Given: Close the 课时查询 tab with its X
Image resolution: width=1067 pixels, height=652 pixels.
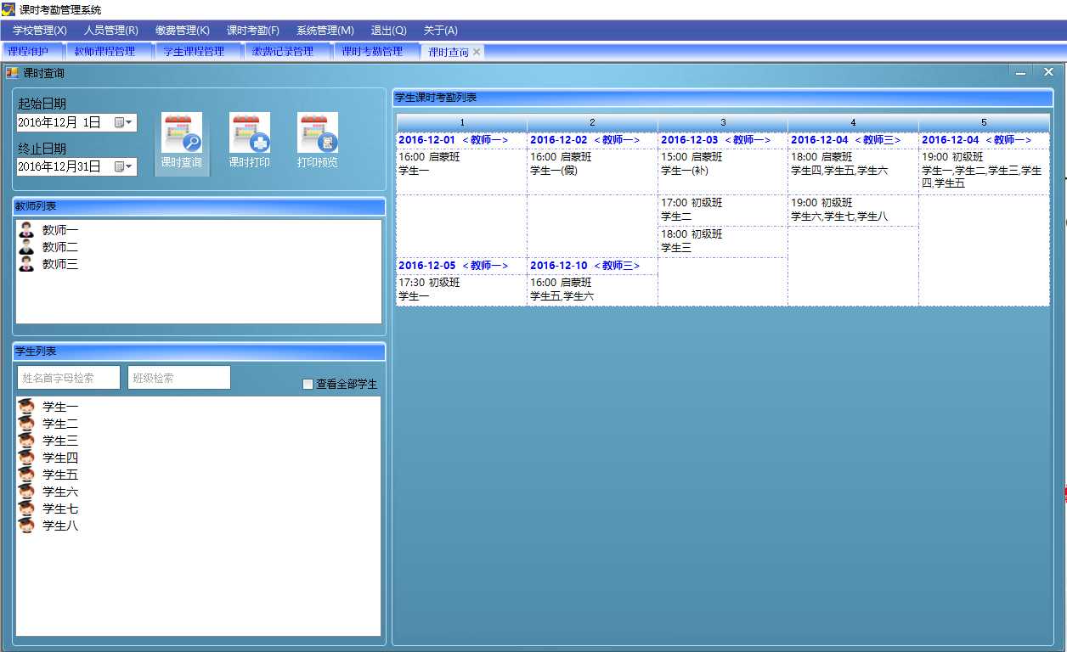Looking at the screenshot, I should coord(477,52).
